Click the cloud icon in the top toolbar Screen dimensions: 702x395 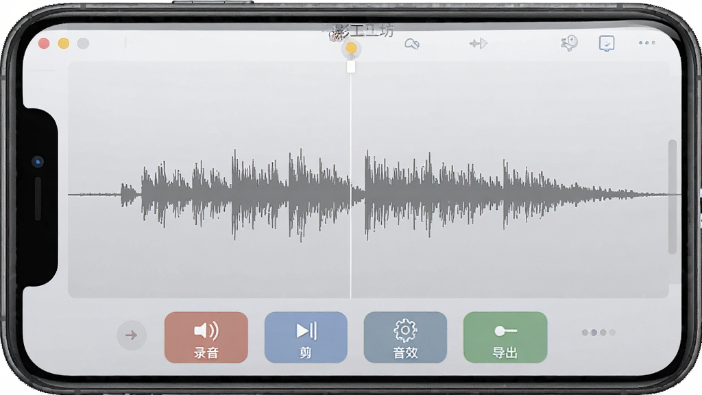click(412, 44)
